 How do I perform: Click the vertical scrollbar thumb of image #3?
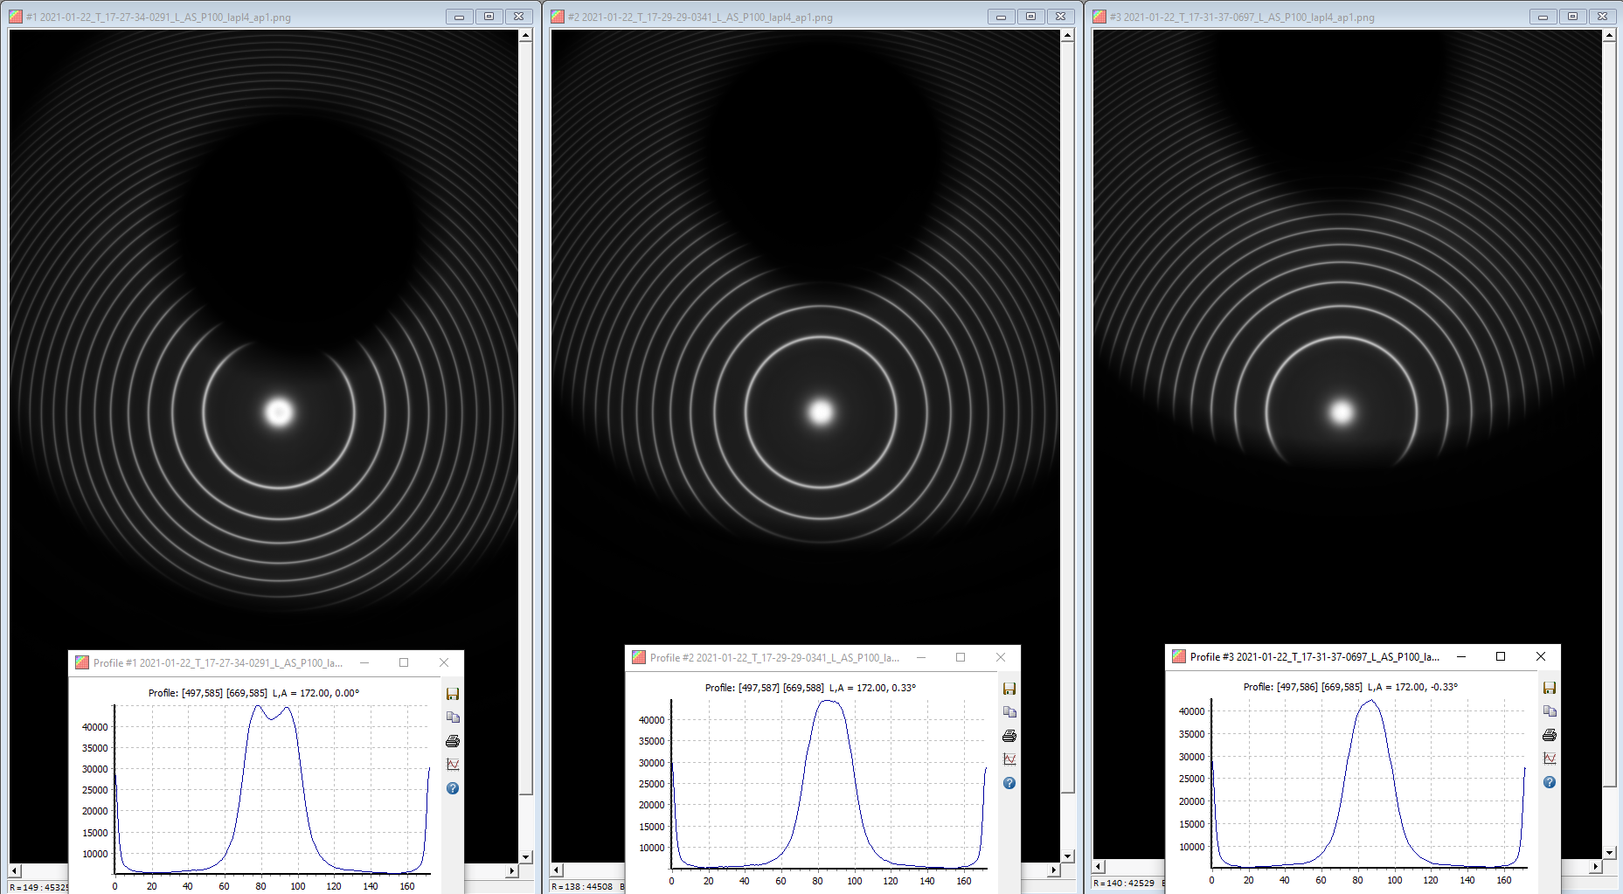[x=1609, y=414]
